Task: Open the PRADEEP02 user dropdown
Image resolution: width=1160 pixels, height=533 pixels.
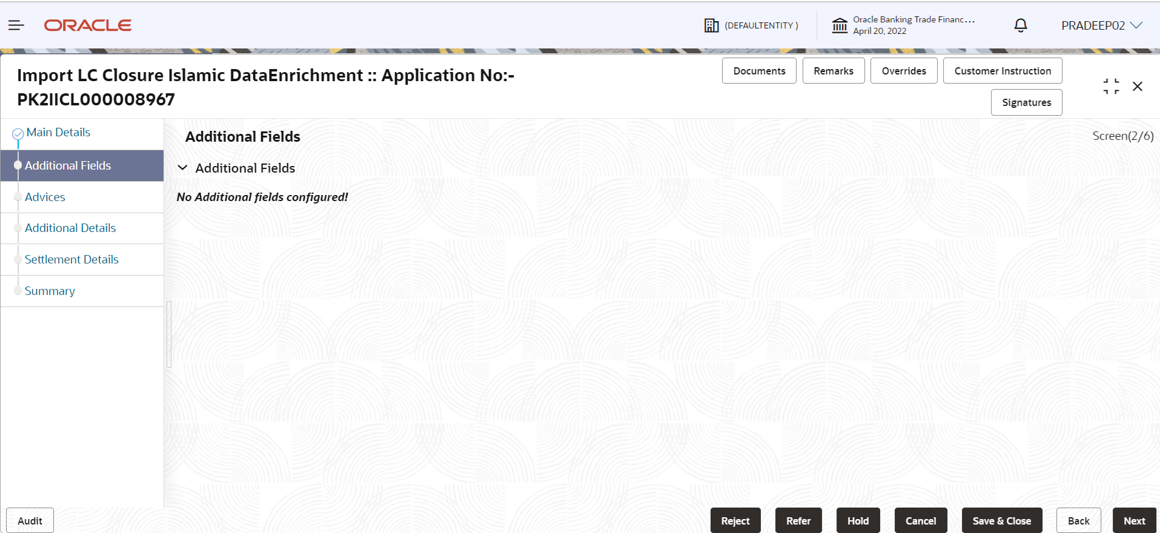Action: (1102, 25)
